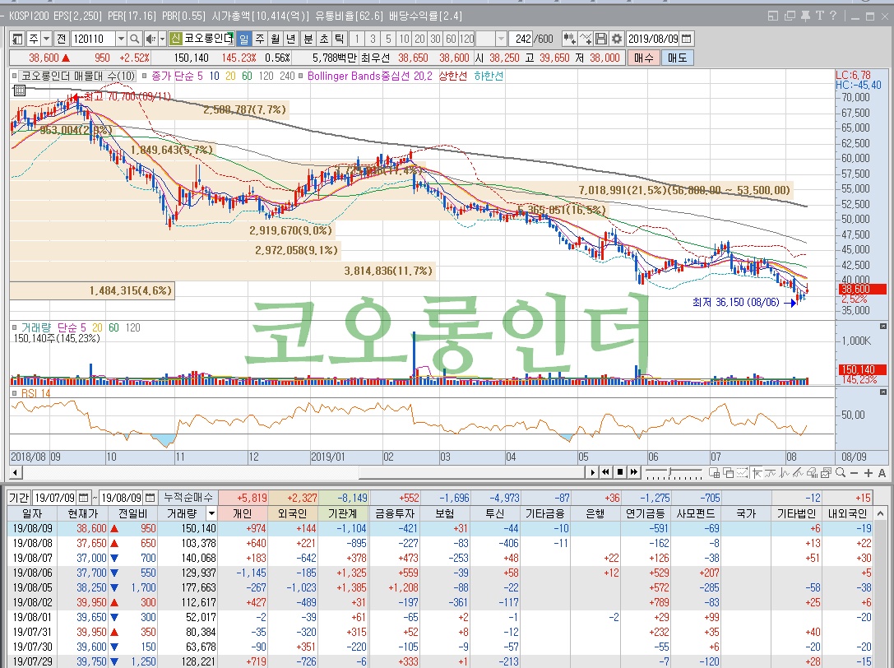Toggle 코오롱인더 매물대 indicator marker
The height and width of the screenshot is (668, 894).
tap(15, 76)
